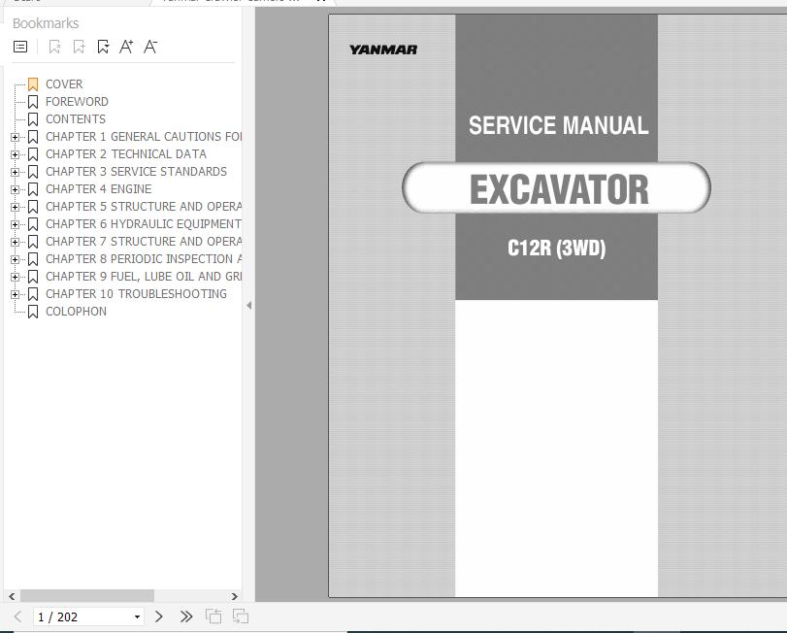Click the add new bookmark icon
This screenshot has width=787, height=633.
(x=79, y=47)
